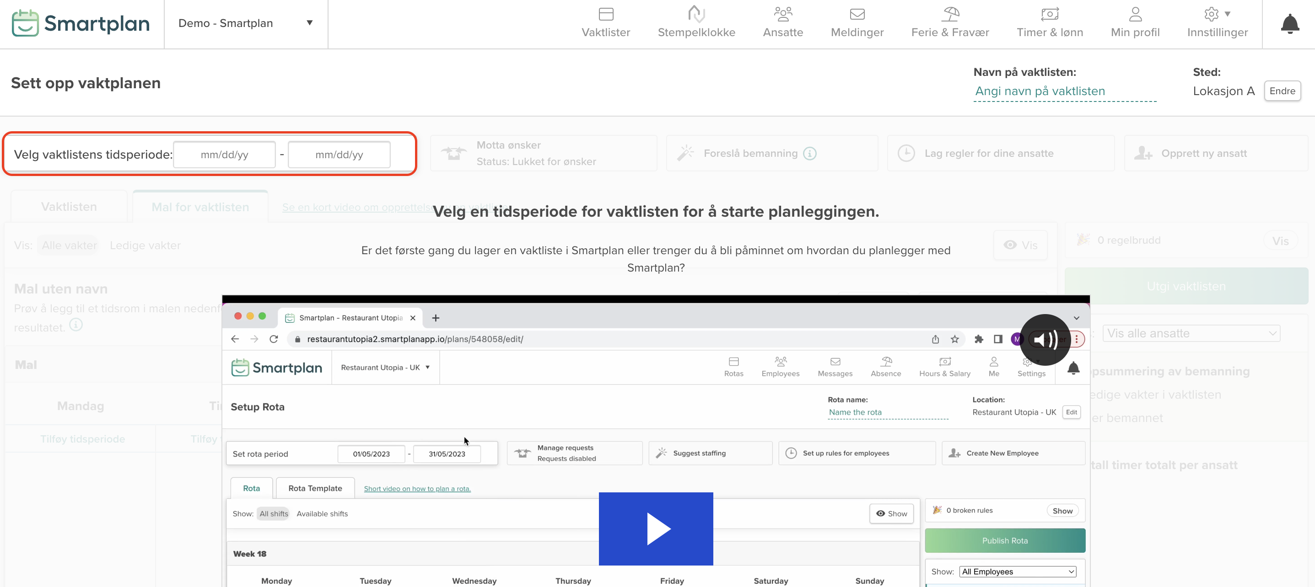Expand the Demo - Smartplan workspace dropdown
This screenshot has height=587, width=1315.
[246, 23]
